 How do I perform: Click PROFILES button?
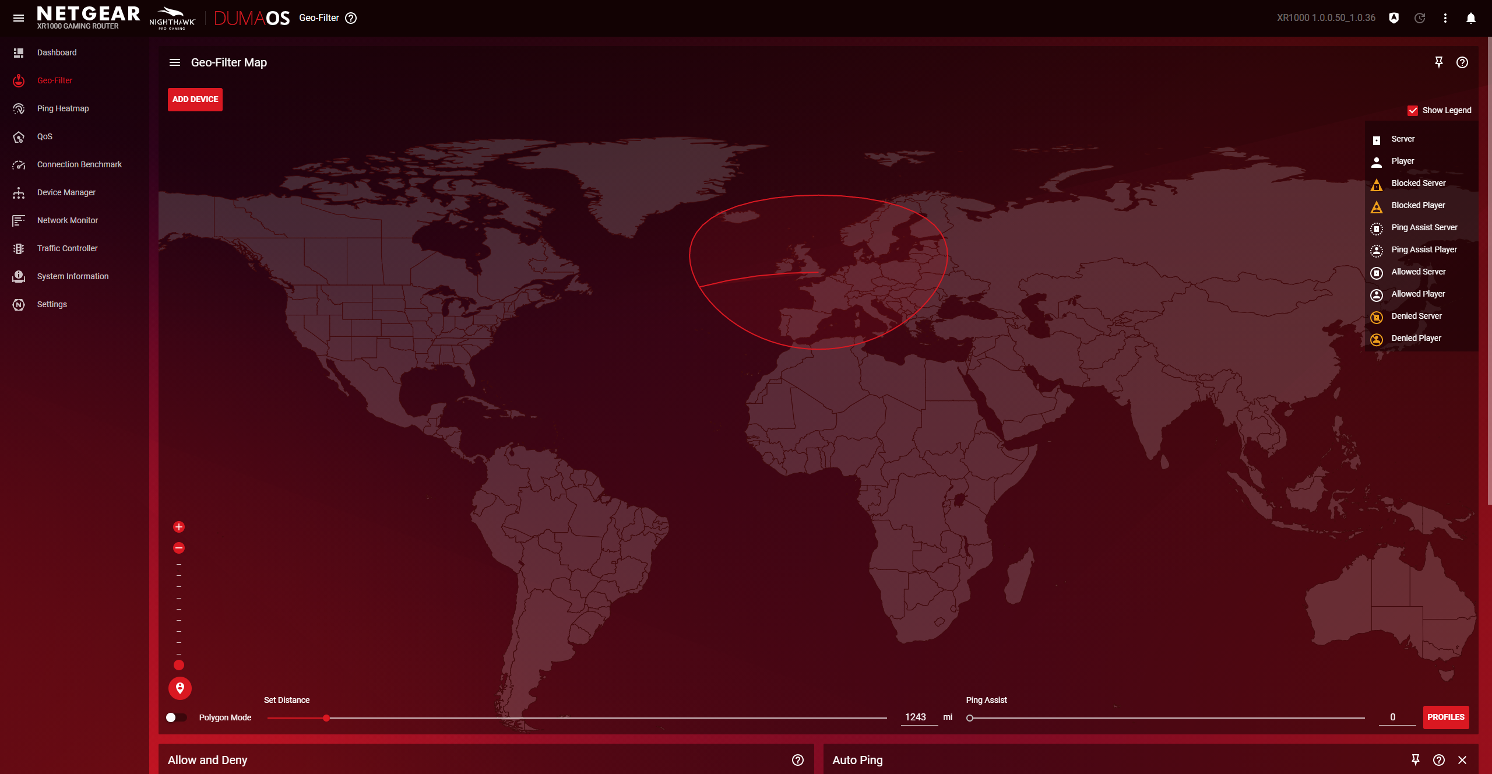pyautogui.click(x=1445, y=717)
